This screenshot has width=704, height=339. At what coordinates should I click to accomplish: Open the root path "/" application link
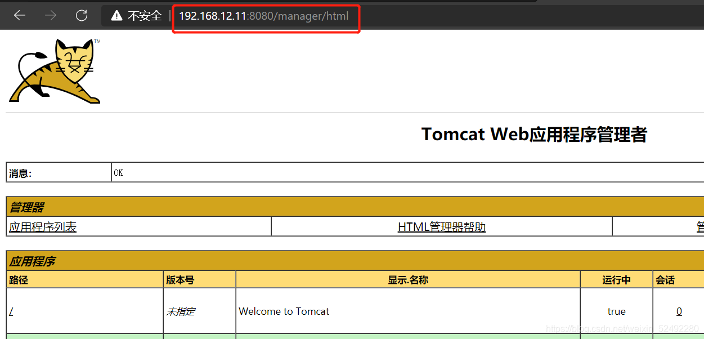[x=11, y=311]
